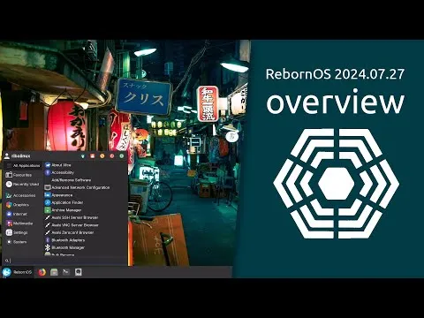This screenshot has height=318, width=424.
Task: Click the System category
Action: [16, 242]
